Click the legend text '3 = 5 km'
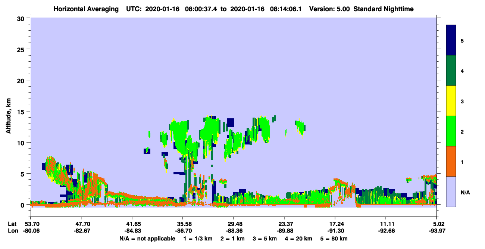 tap(265, 239)
